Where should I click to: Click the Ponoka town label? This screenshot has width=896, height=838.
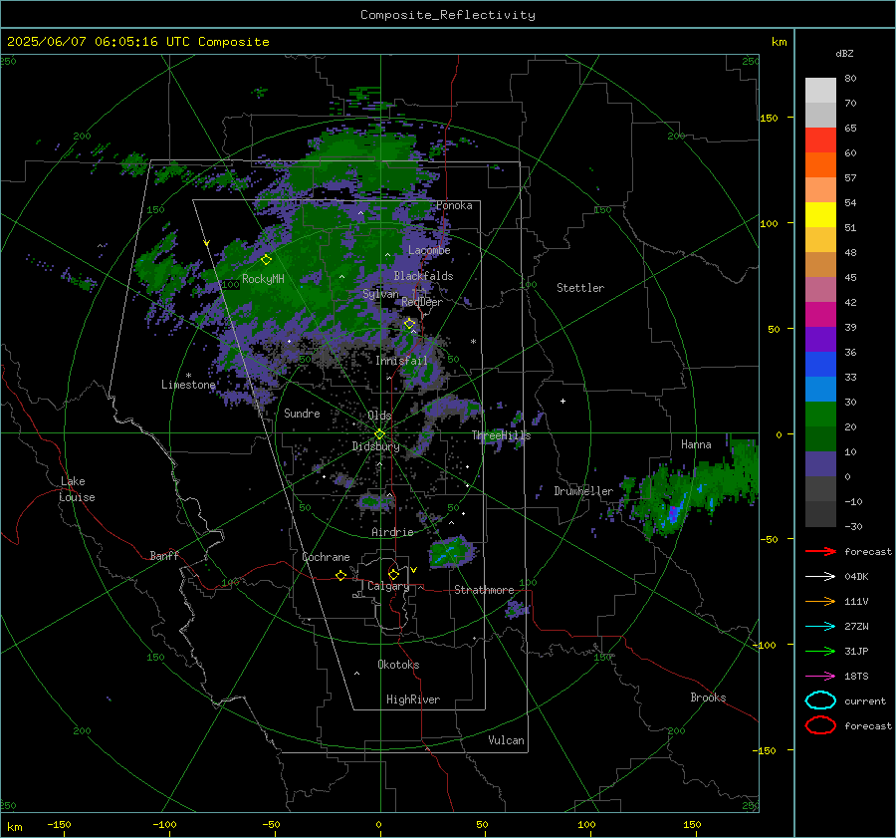454,205
